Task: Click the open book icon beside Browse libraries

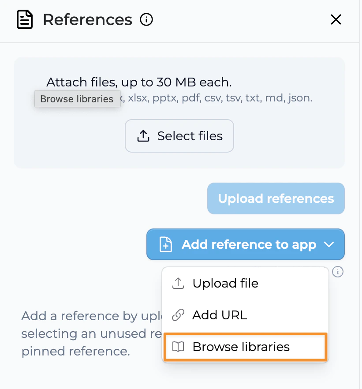Action: pyautogui.click(x=178, y=347)
